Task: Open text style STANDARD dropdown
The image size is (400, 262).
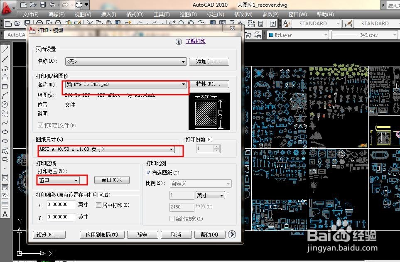Action: tap(317, 24)
